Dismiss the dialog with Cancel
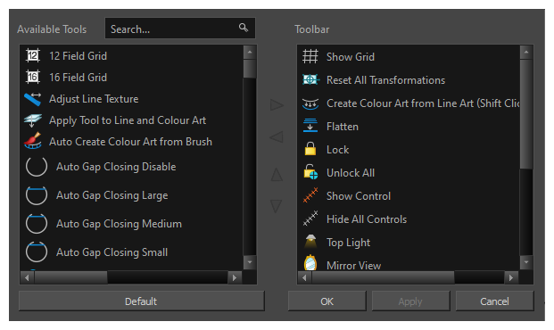Image resolution: width=554 pixels, height=330 pixels. [x=494, y=301]
